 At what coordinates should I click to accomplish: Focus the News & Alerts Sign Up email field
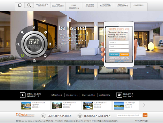(x=129, y=115)
